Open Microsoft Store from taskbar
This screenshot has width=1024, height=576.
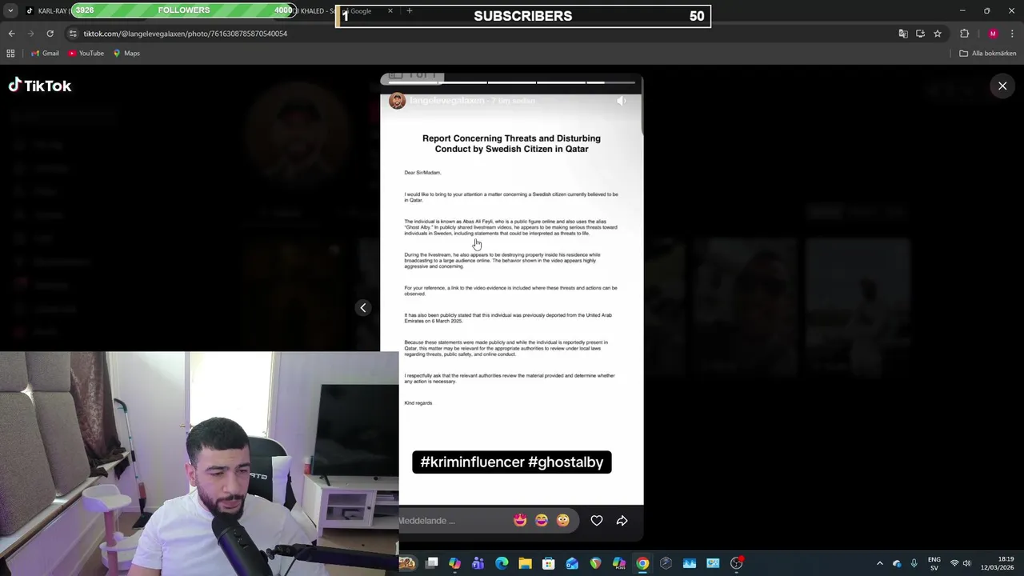(x=549, y=563)
